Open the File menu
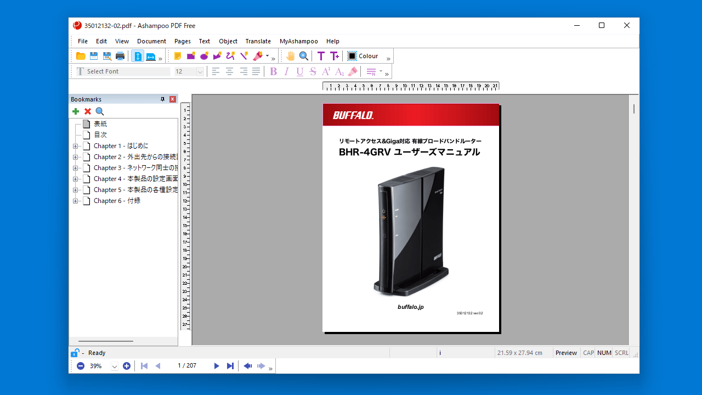702x395 pixels. pos(83,41)
